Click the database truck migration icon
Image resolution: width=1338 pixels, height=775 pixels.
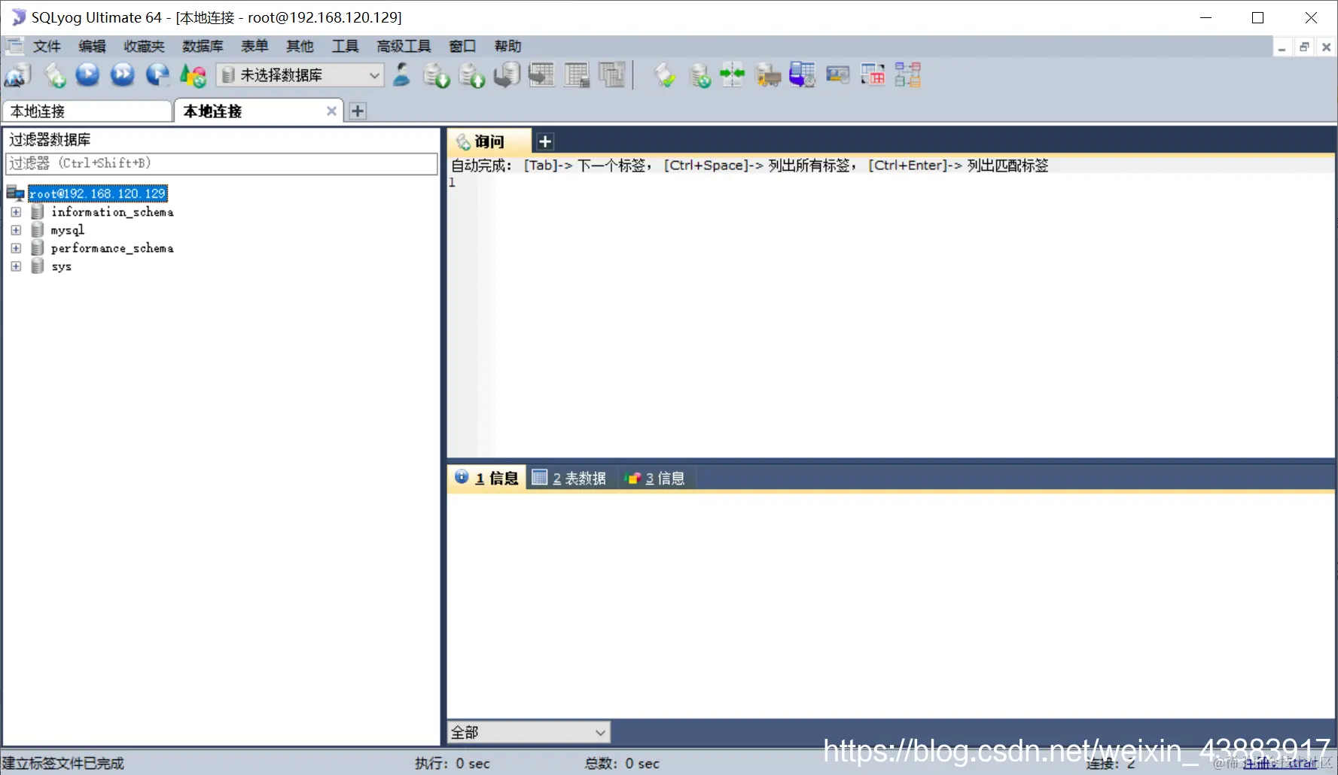tap(767, 75)
